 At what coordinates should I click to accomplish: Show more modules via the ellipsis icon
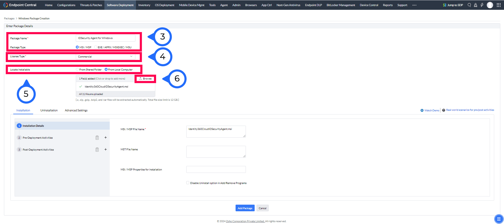click(x=414, y=5)
